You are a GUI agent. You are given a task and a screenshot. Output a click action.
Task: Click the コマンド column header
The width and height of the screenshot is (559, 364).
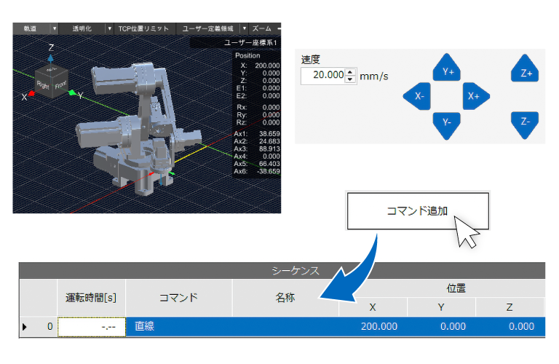click(x=178, y=298)
